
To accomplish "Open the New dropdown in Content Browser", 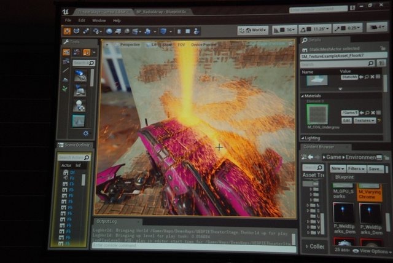I will coord(338,169).
